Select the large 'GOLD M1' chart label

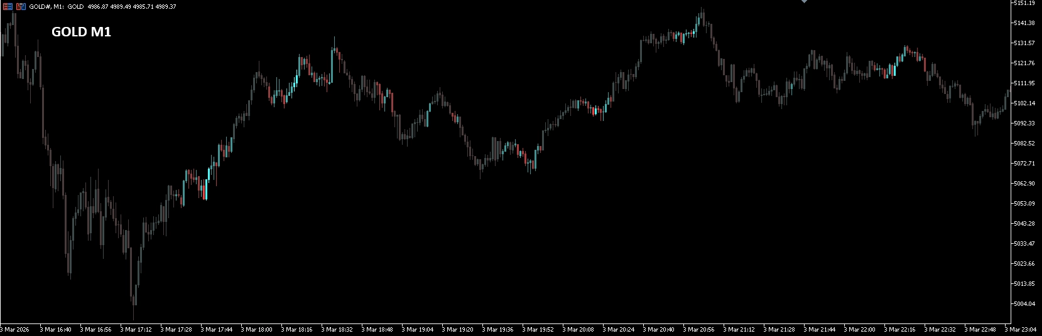[x=81, y=32]
